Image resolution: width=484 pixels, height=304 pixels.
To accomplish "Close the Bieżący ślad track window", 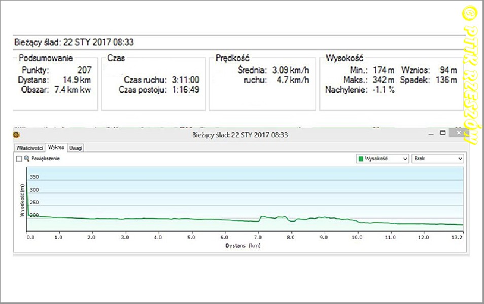I will click(x=458, y=134).
